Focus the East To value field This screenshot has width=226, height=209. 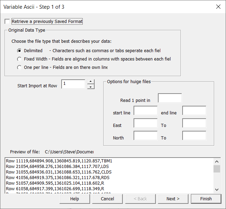[194, 123]
